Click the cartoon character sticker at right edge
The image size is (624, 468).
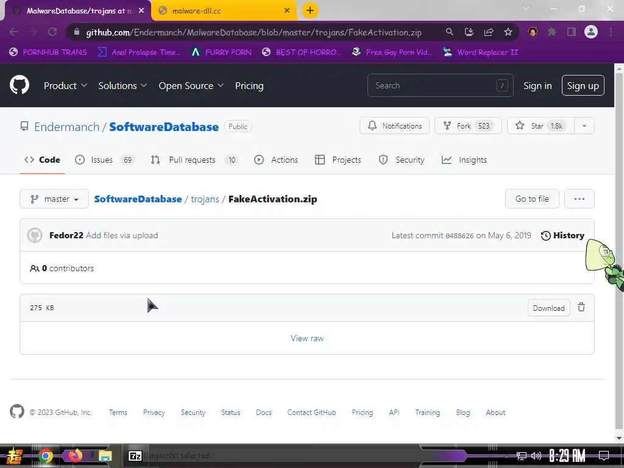click(604, 264)
